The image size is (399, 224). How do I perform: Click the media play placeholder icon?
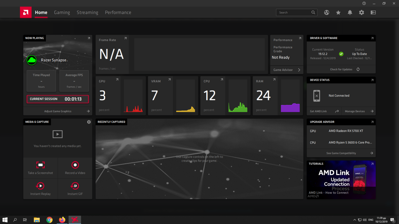click(x=58, y=134)
